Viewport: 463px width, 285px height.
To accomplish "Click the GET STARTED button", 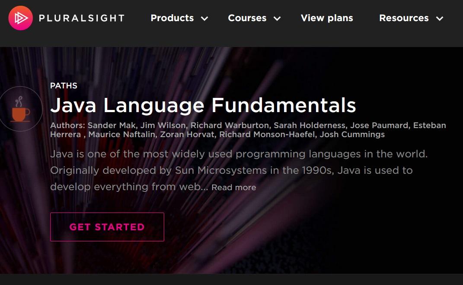I will 107,227.
